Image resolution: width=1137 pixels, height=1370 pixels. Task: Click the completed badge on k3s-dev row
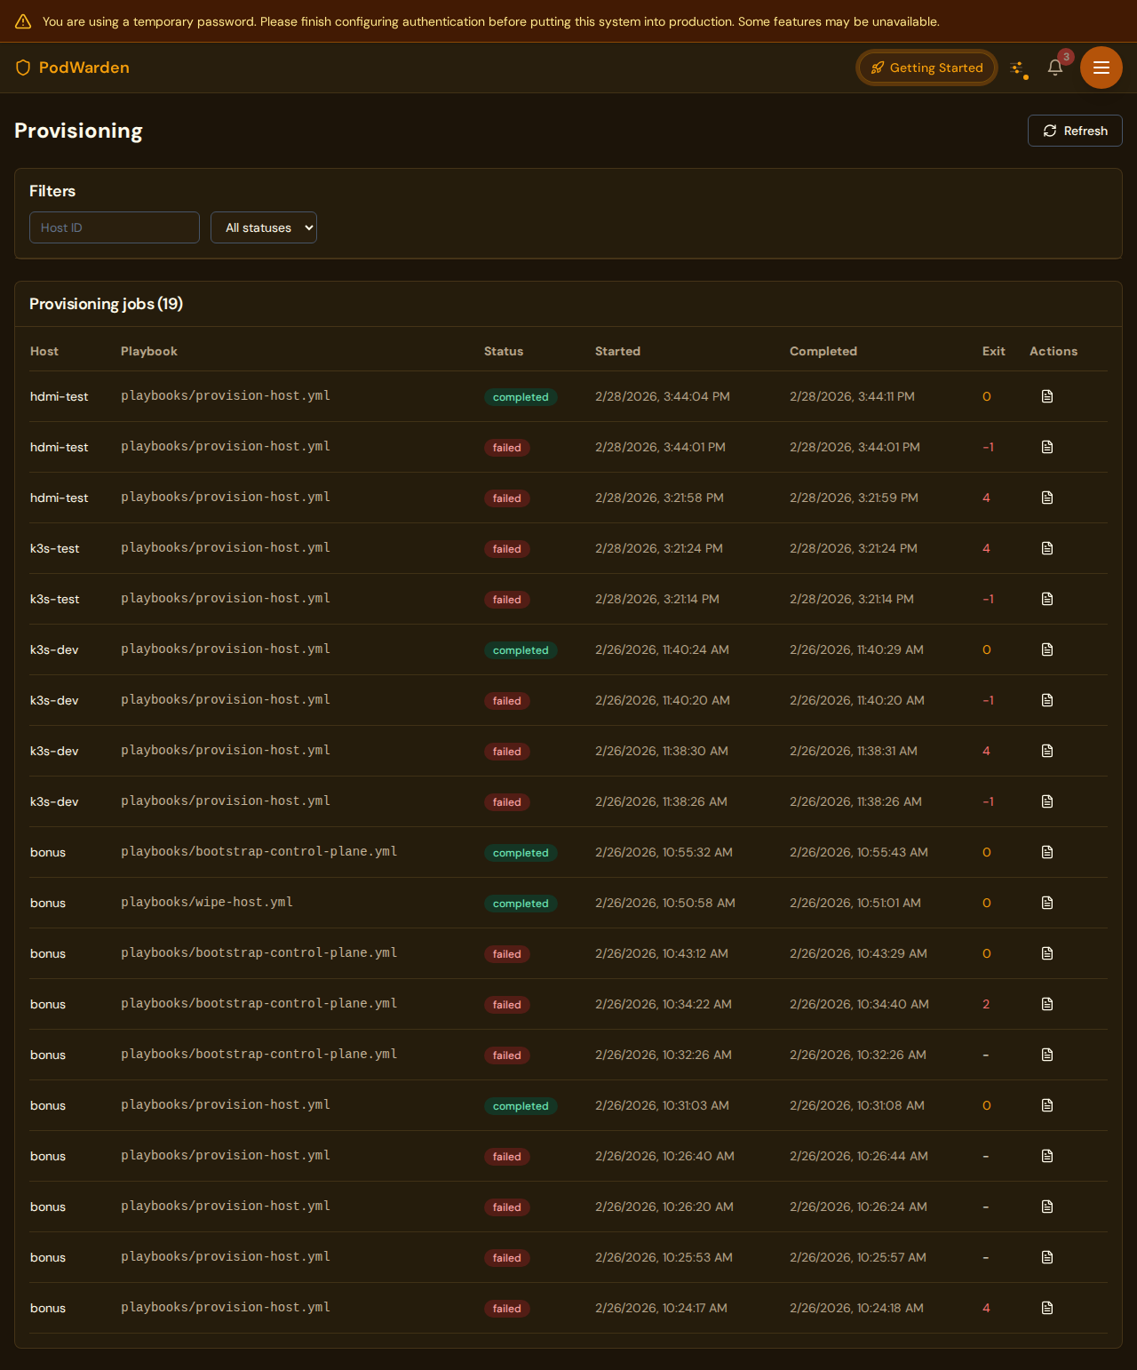tap(521, 649)
